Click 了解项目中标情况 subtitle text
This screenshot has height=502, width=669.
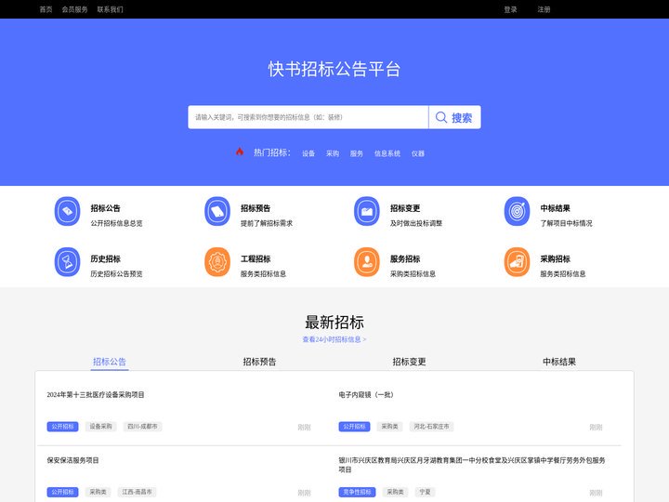tap(566, 223)
